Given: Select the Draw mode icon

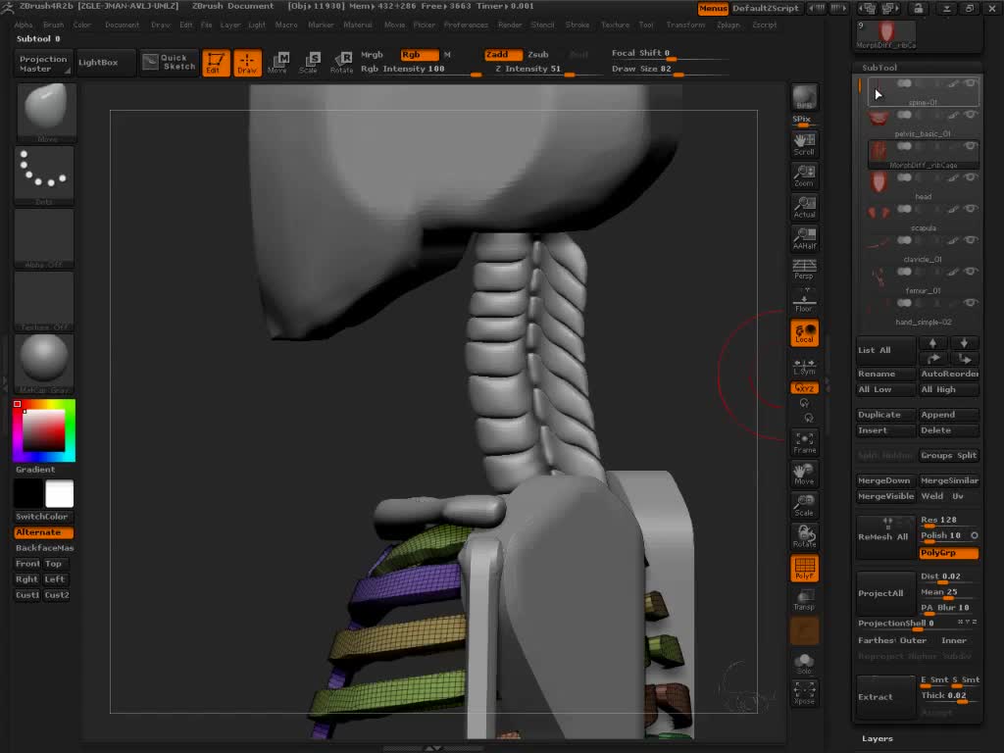Looking at the screenshot, I should tap(247, 63).
